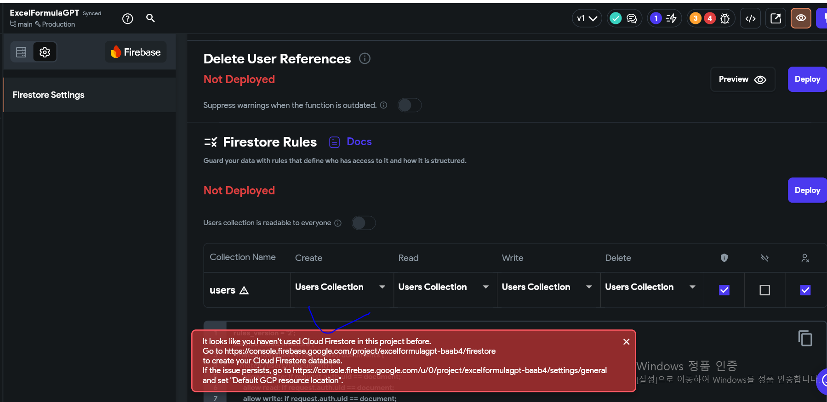Open the help question mark icon
Viewport: 827px width, 402px height.
pos(128,18)
